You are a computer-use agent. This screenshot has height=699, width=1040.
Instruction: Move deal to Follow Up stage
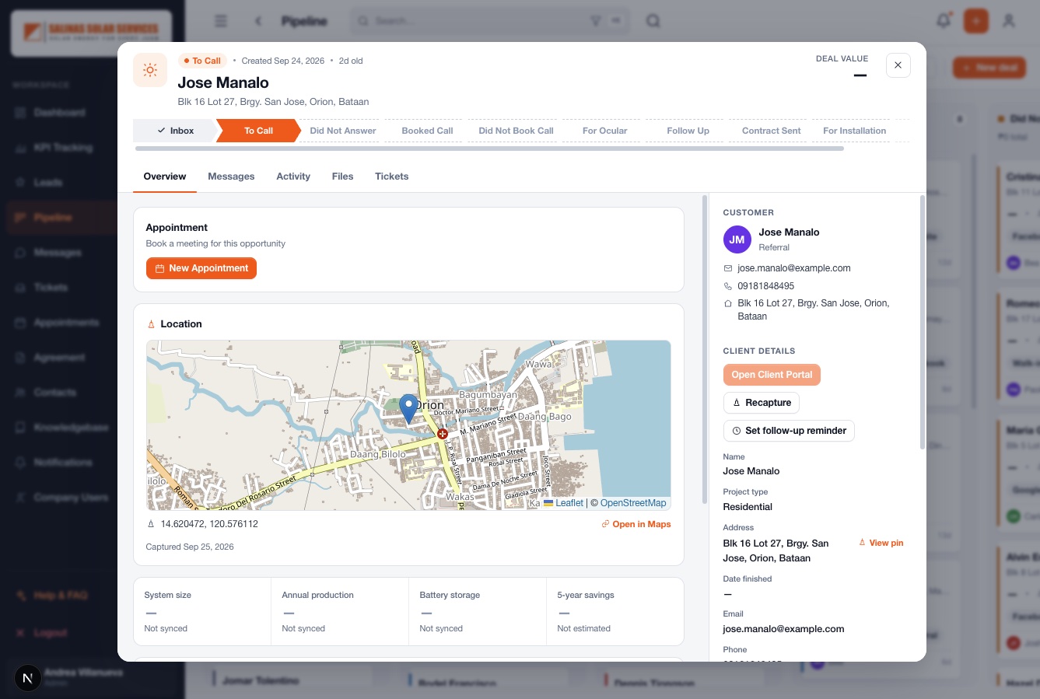coord(688,131)
